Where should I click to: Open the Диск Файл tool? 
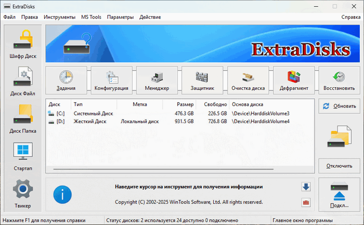tap(23, 82)
